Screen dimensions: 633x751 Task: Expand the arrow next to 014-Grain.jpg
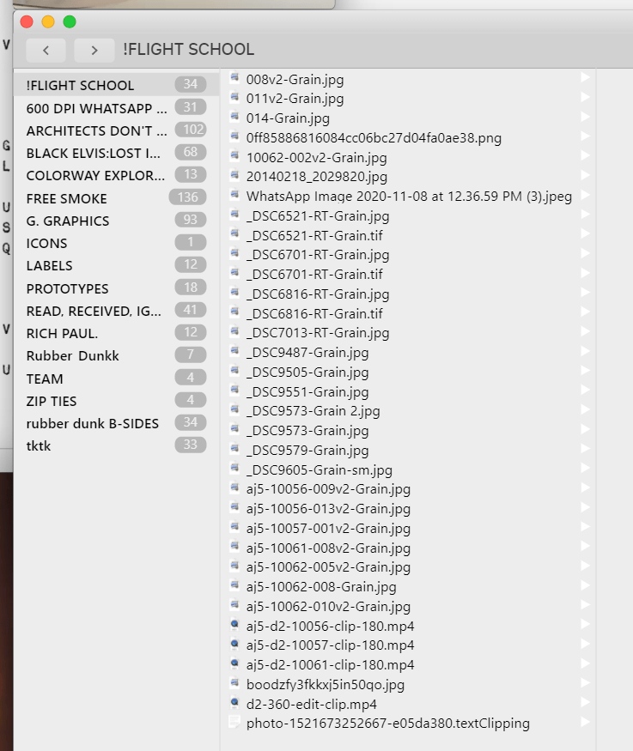pyautogui.click(x=585, y=118)
